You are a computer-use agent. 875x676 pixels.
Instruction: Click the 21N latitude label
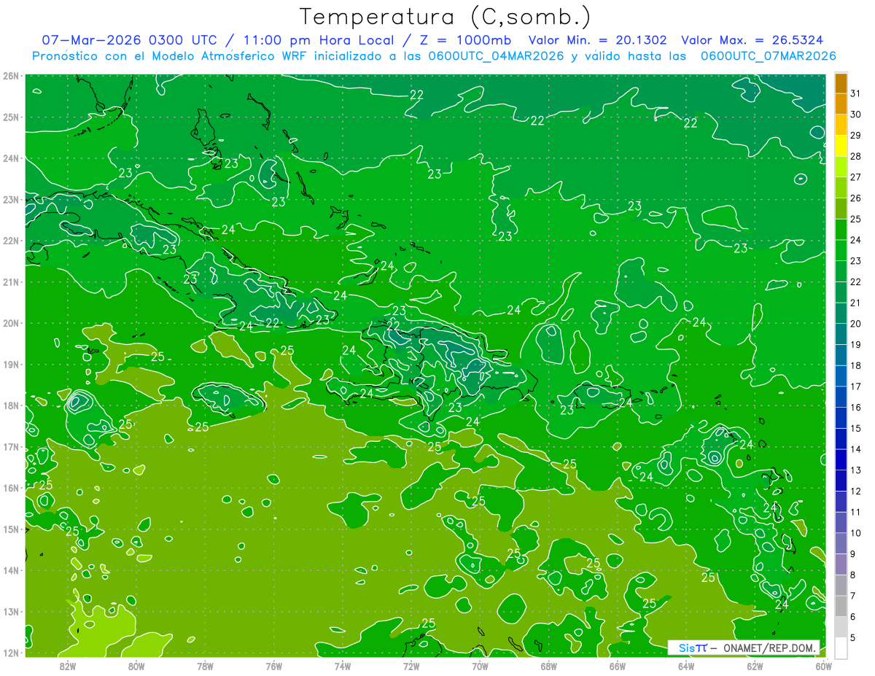click(12, 281)
